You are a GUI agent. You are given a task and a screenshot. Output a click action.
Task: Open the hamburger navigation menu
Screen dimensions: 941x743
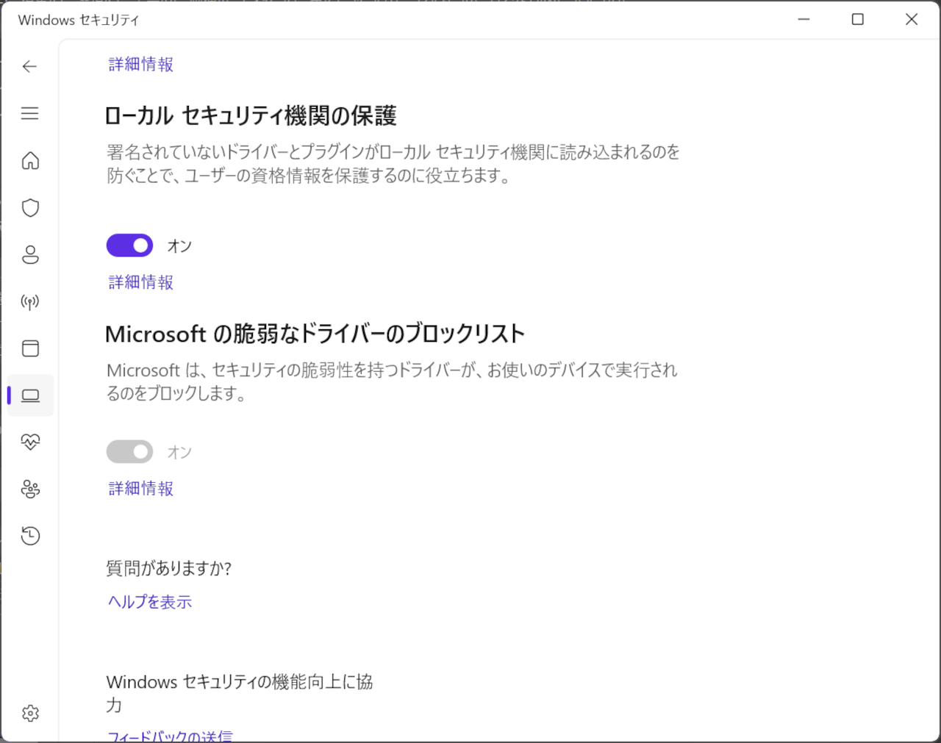(x=30, y=113)
